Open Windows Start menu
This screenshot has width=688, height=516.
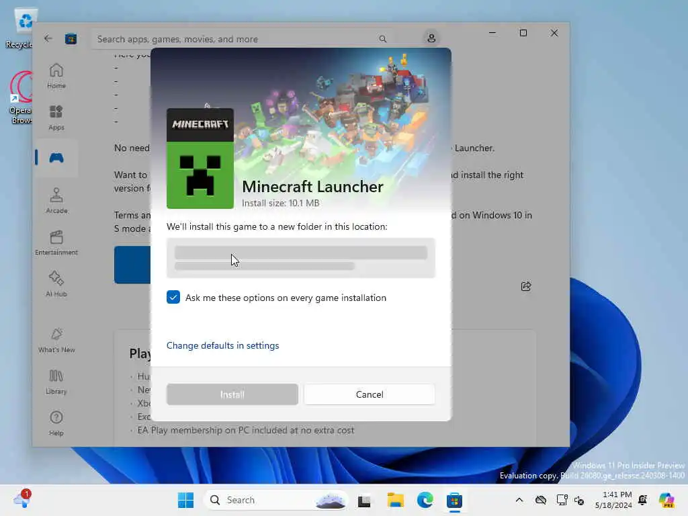click(185, 500)
